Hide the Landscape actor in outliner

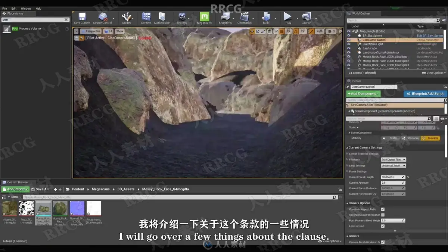(349, 48)
